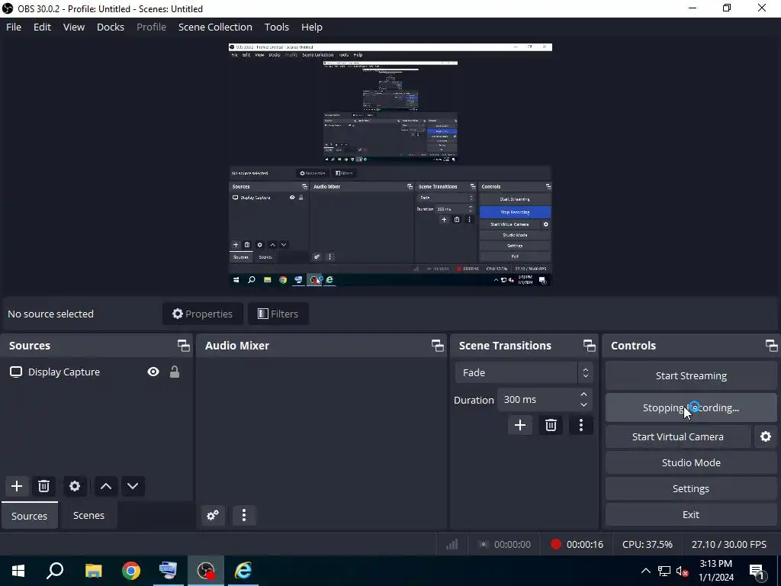
Task: Open the Help menu
Action: (312, 27)
